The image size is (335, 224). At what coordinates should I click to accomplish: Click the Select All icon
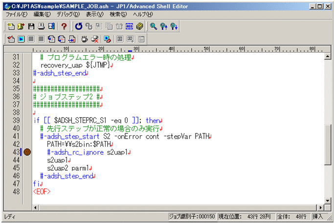click(x=130, y=26)
